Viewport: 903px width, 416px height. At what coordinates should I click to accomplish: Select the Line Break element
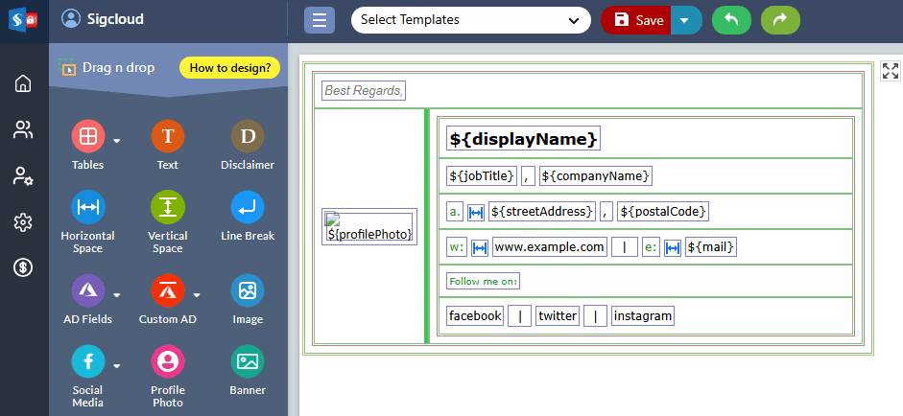248,207
